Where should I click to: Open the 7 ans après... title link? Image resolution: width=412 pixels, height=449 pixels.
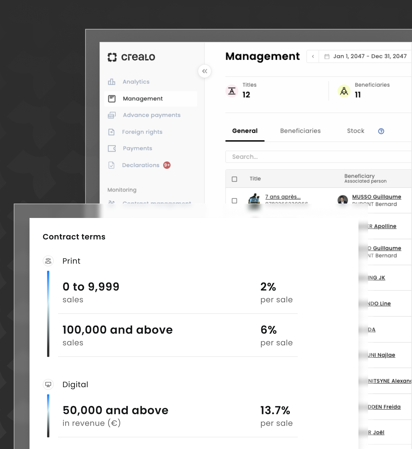[283, 197]
